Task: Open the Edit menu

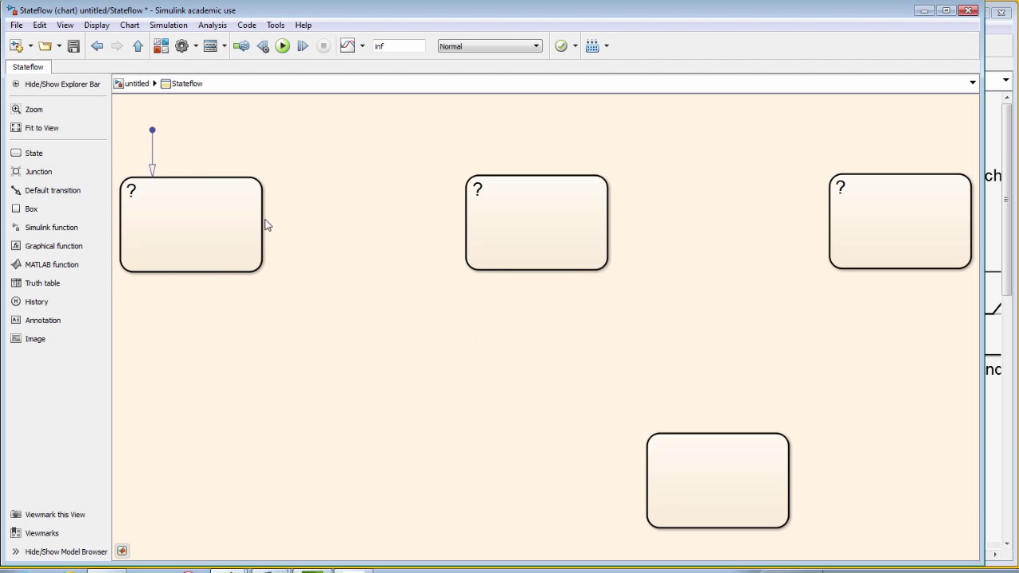Action: (40, 25)
